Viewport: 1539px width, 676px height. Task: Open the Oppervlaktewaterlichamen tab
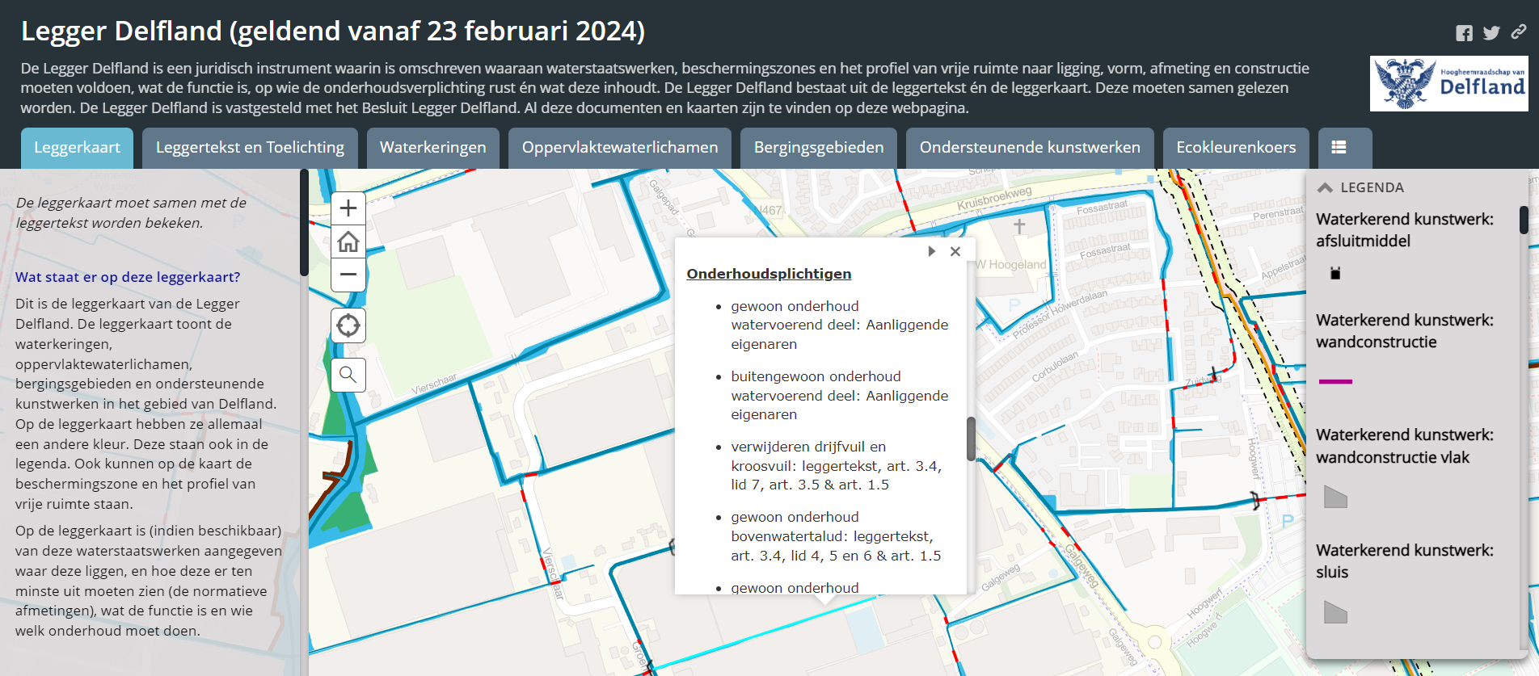coord(620,148)
